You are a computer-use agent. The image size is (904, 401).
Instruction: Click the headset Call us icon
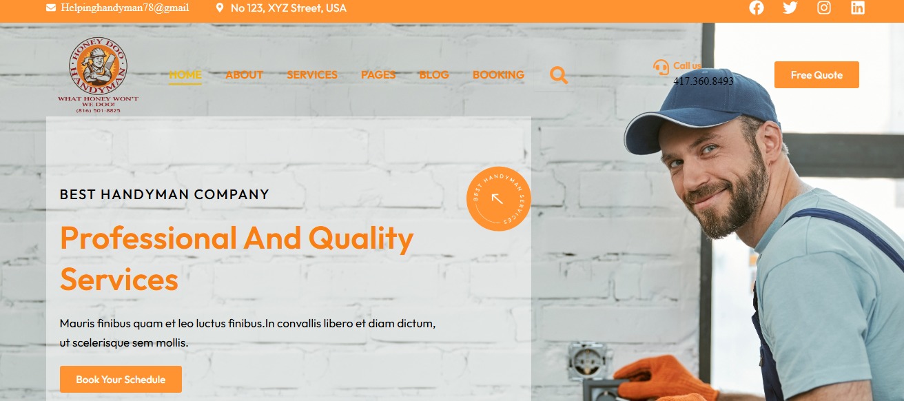(x=661, y=67)
